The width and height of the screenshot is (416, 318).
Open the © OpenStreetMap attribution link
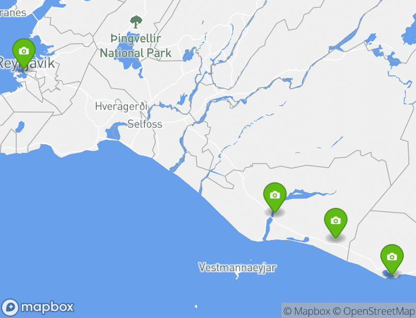pyautogui.click(x=374, y=311)
